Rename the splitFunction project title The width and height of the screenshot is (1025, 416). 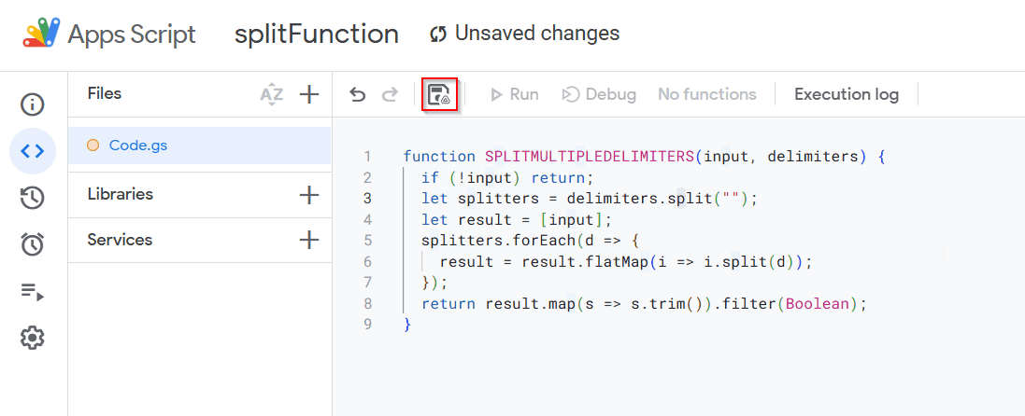click(317, 34)
